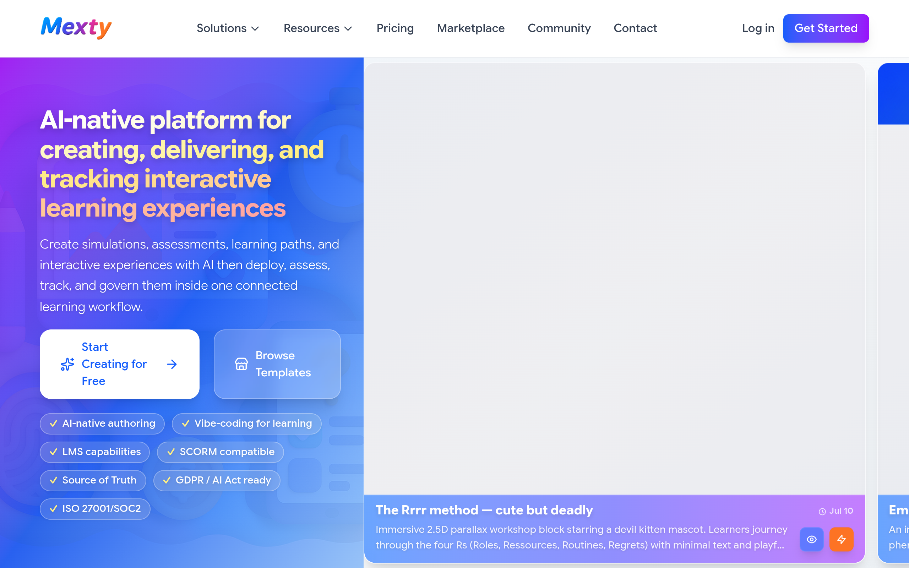Click the orange lightning bolt icon
This screenshot has width=909, height=568.
pos(842,540)
